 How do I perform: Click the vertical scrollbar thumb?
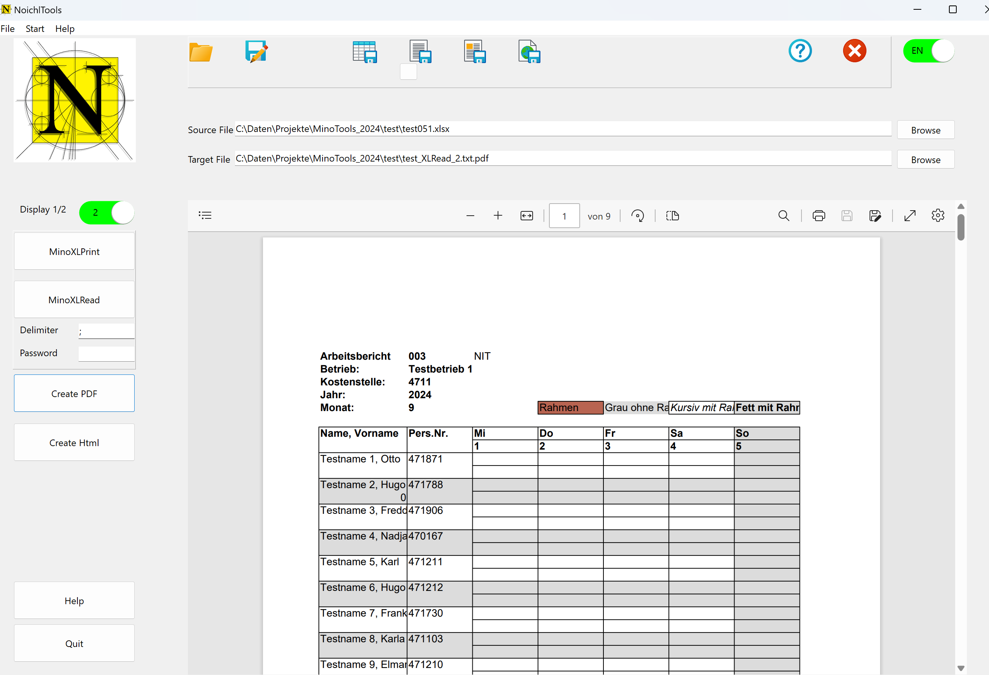pyautogui.click(x=961, y=228)
